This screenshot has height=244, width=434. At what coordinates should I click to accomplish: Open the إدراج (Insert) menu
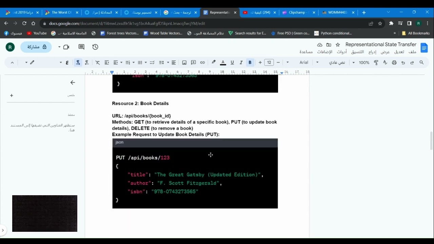click(x=372, y=52)
